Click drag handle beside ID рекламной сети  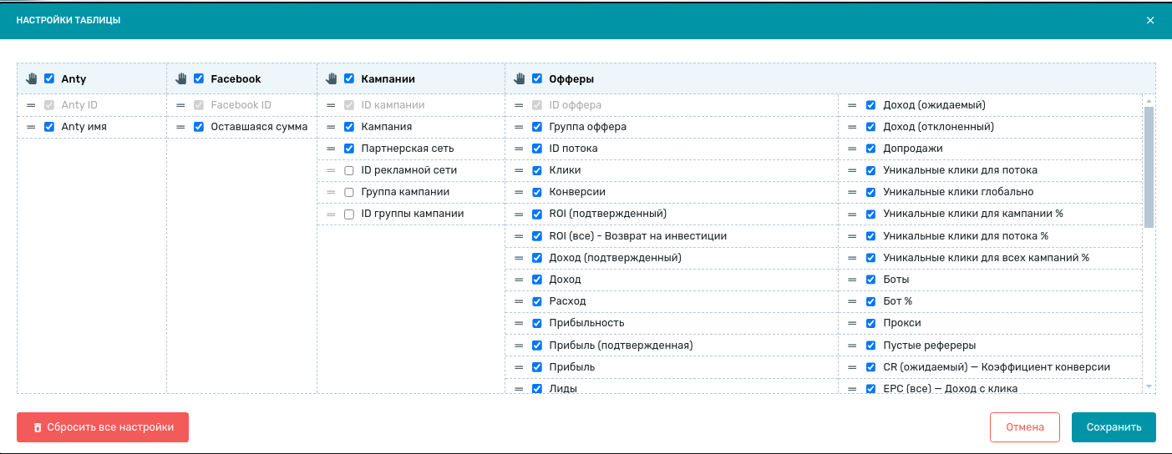tap(331, 170)
